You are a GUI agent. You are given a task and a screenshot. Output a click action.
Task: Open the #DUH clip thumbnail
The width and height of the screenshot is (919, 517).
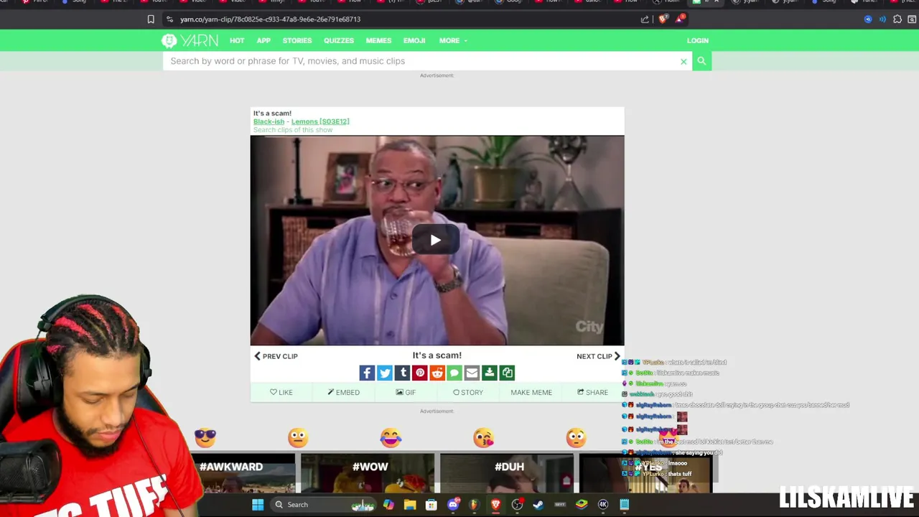(507, 473)
